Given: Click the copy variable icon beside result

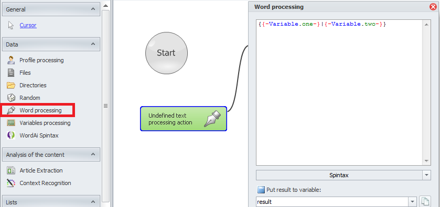Looking at the screenshot, I should point(425,201).
